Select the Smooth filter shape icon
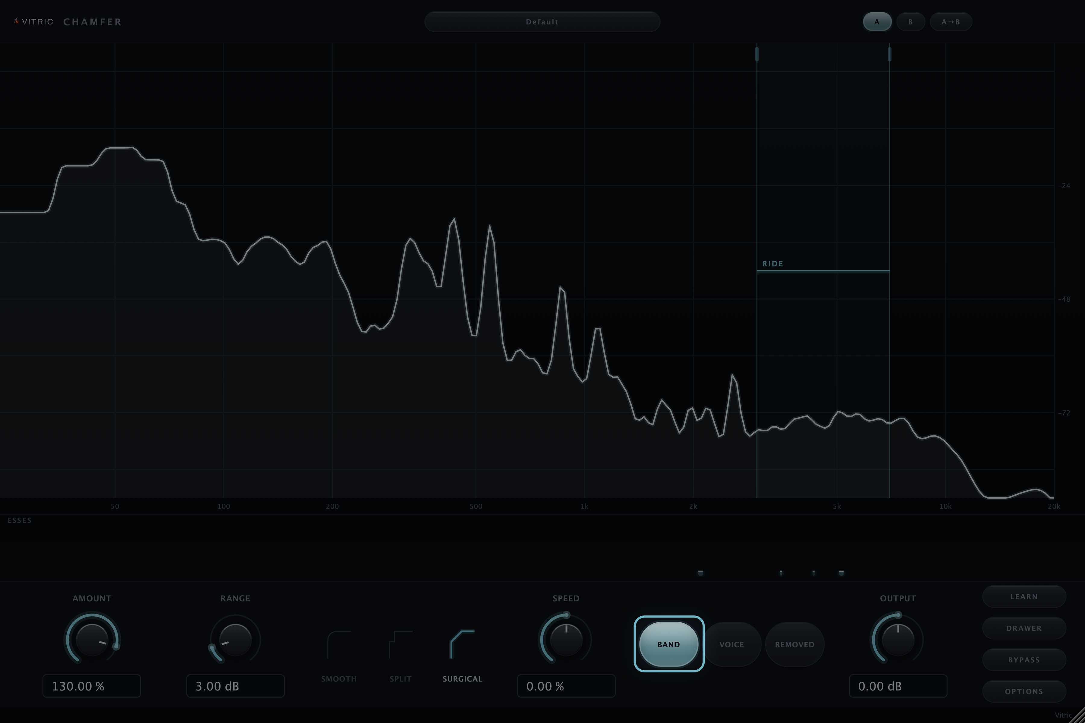This screenshot has width=1085, height=723. (339, 644)
